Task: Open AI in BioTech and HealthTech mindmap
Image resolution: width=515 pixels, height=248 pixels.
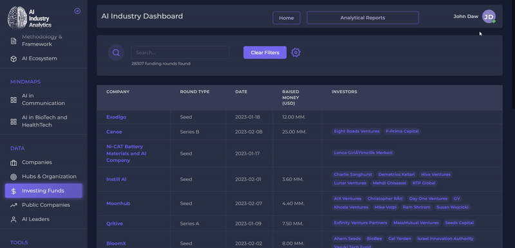Action: coord(44,121)
